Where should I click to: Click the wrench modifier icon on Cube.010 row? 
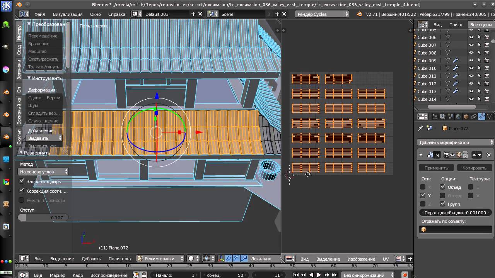(x=456, y=68)
